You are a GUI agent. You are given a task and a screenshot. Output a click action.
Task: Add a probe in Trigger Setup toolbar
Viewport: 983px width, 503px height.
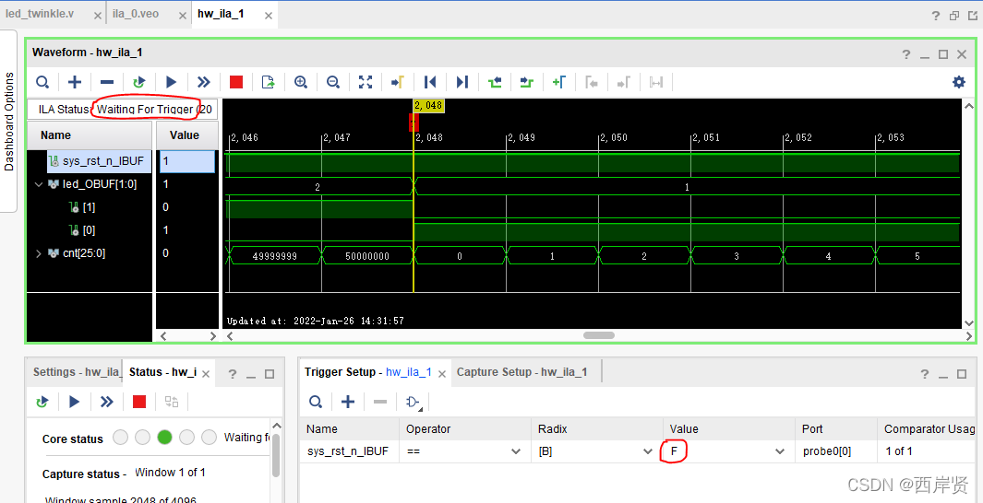(348, 402)
